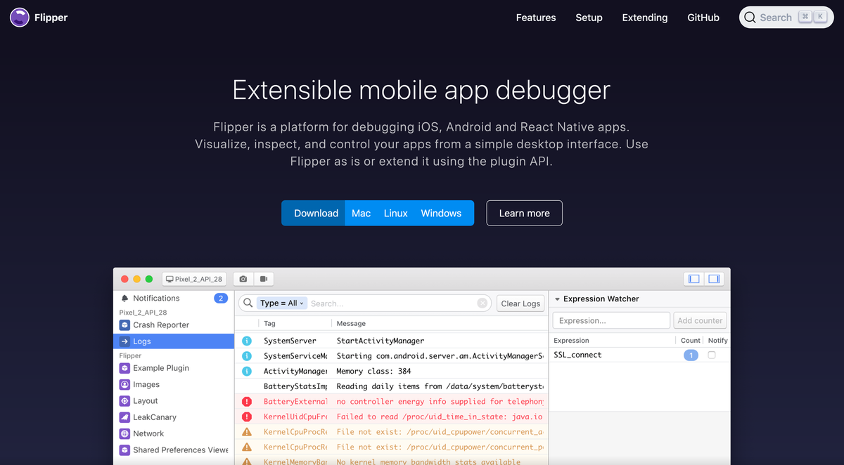Select the BatteryStatsImpl log row
844x465 pixels.
click(392, 386)
